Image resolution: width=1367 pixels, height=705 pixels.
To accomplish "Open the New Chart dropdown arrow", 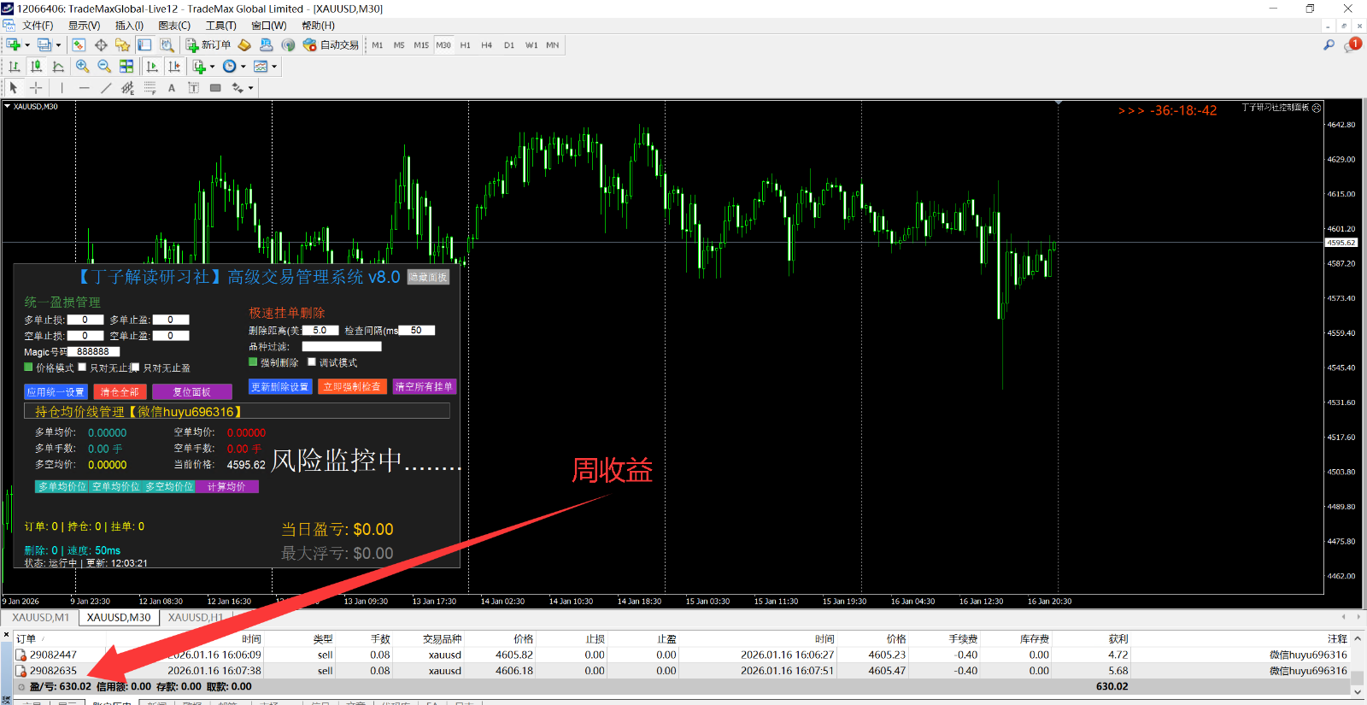I will pos(27,45).
